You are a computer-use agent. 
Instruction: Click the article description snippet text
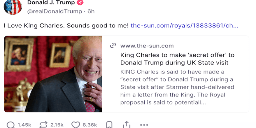[177, 87]
